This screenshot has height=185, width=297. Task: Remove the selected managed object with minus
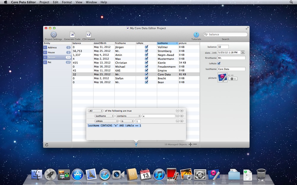click(195, 144)
